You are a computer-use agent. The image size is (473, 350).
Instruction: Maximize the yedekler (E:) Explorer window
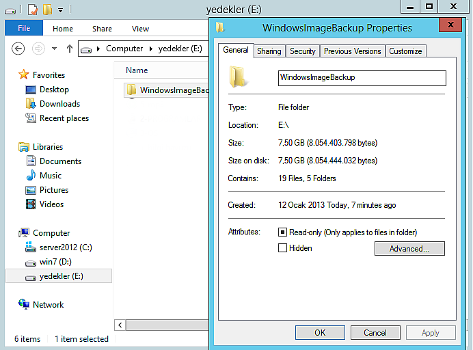click(x=429, y=6)
